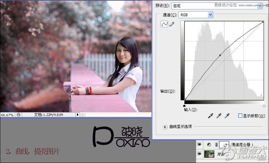Click the channel mixer adjustment layer icon

pyautogui.click(x=209, y=145)
